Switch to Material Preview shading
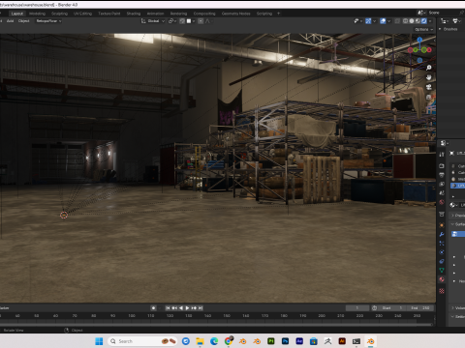This screenshot has height=348, width=465. click(418, 21)
